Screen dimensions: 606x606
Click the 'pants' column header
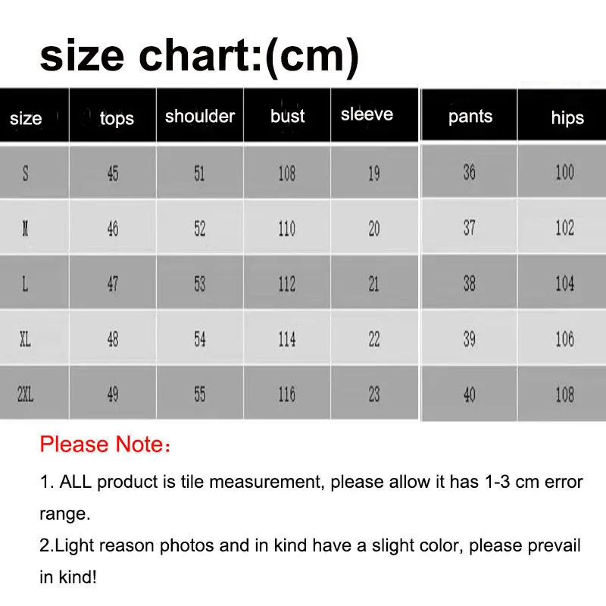coord(470,117)
